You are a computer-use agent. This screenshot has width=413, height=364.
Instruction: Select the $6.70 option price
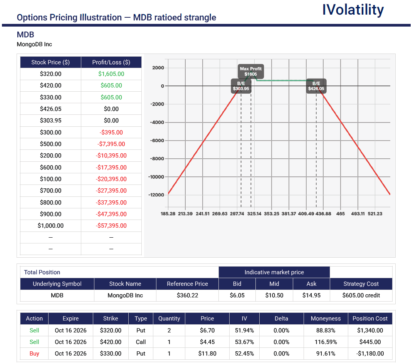[x=207, y=330]
